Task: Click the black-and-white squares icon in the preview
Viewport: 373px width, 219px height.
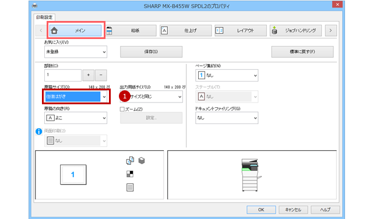Action: pyautogui.click(x=130, y=174)
